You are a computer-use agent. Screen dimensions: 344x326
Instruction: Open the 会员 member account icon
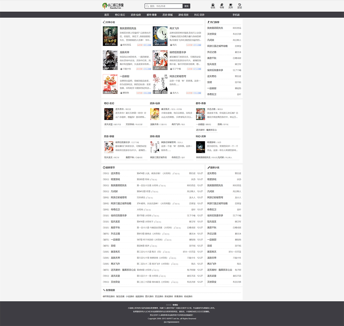213,6
